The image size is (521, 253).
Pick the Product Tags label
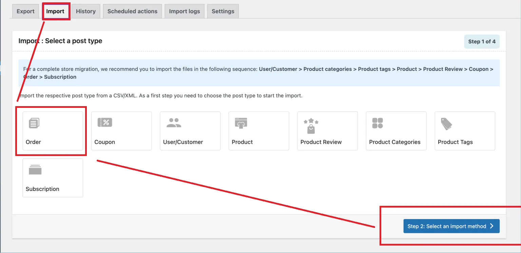click(455, 142)
